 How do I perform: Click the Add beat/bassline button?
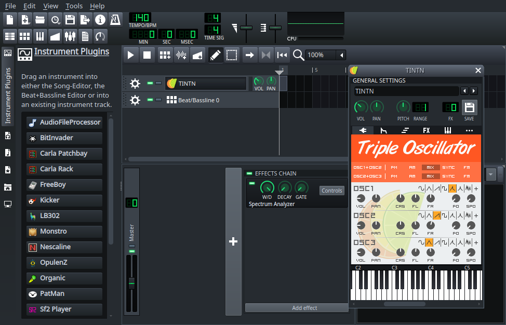(x=165, y=55)
